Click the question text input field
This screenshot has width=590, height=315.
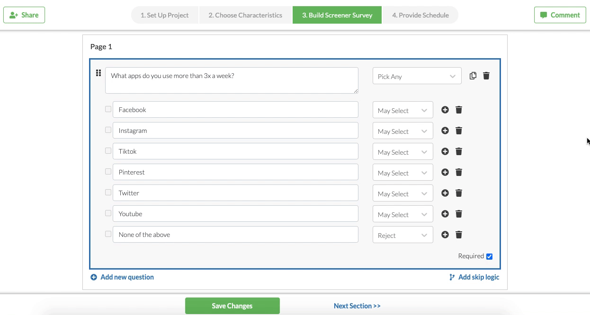pos(232,80)
